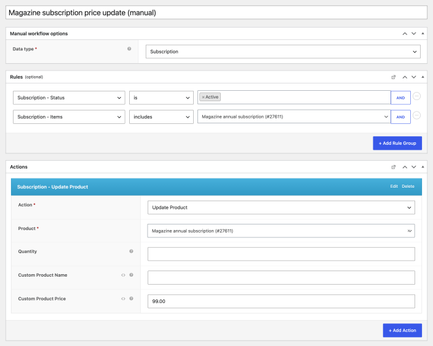Remove the Subscription - Status rule
This screenshot has height=346, width=433.
416,96
